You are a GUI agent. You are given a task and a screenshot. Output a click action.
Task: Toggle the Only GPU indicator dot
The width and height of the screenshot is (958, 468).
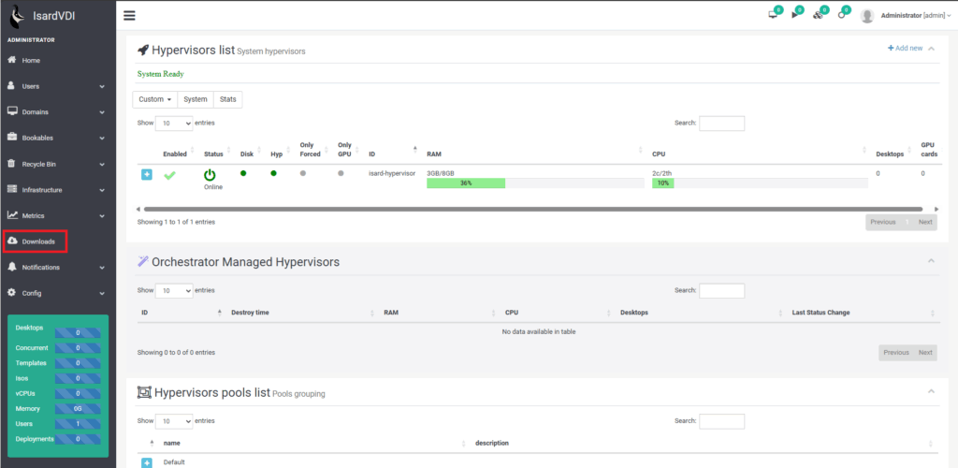pos(341,173)
